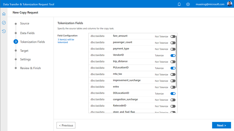Disable tokenization for VendorID
The width and height of the screenshot is (234, 131).
[173, 55]
